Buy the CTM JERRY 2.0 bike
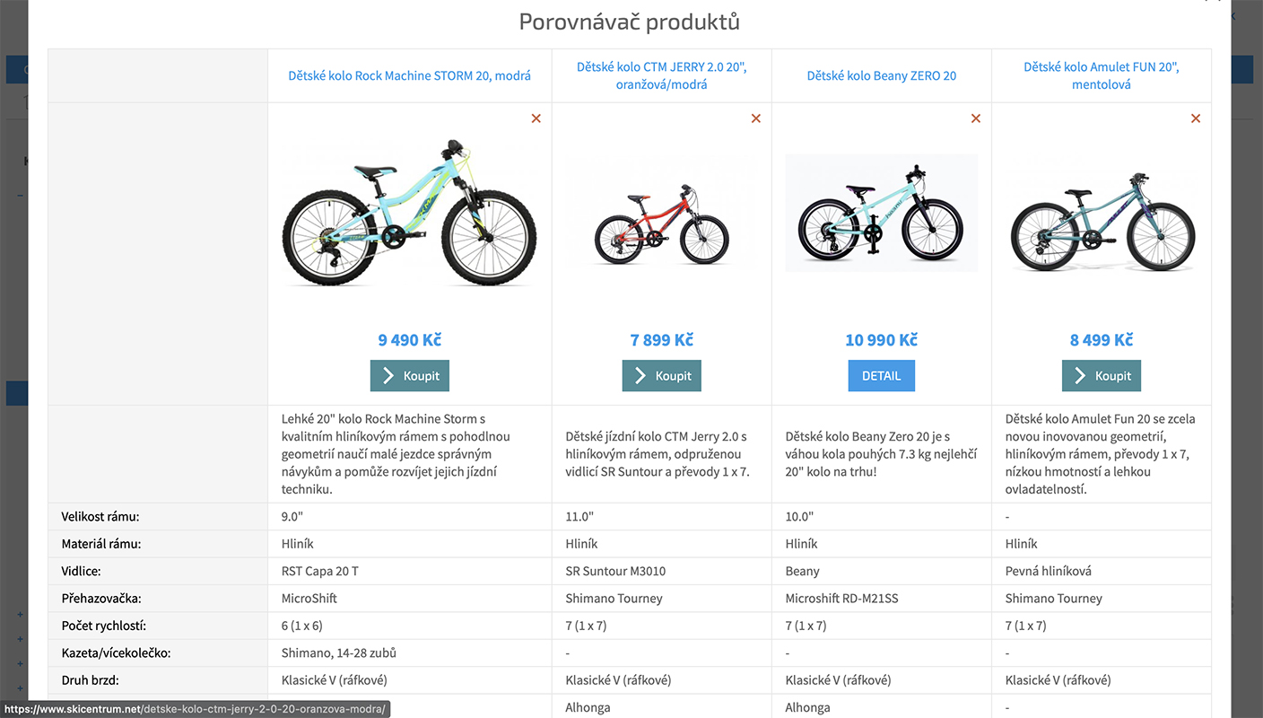The width and height of the screenshot is (1263, 718). pos(662,376)
